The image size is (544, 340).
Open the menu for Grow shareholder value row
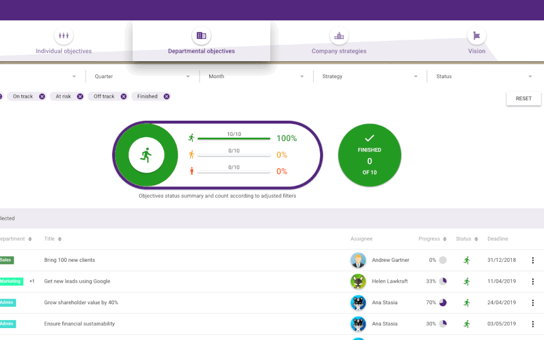[533, 303]
